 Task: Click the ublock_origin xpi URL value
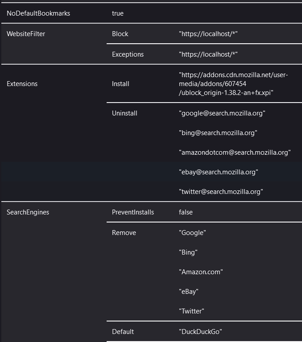click(233, 84)
